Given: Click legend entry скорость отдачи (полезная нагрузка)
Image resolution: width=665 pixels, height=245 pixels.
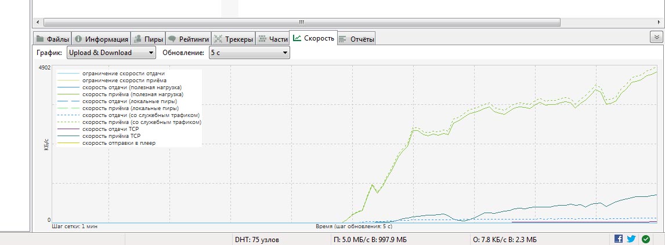Looking at the screenshot, I should pos(132,87).
